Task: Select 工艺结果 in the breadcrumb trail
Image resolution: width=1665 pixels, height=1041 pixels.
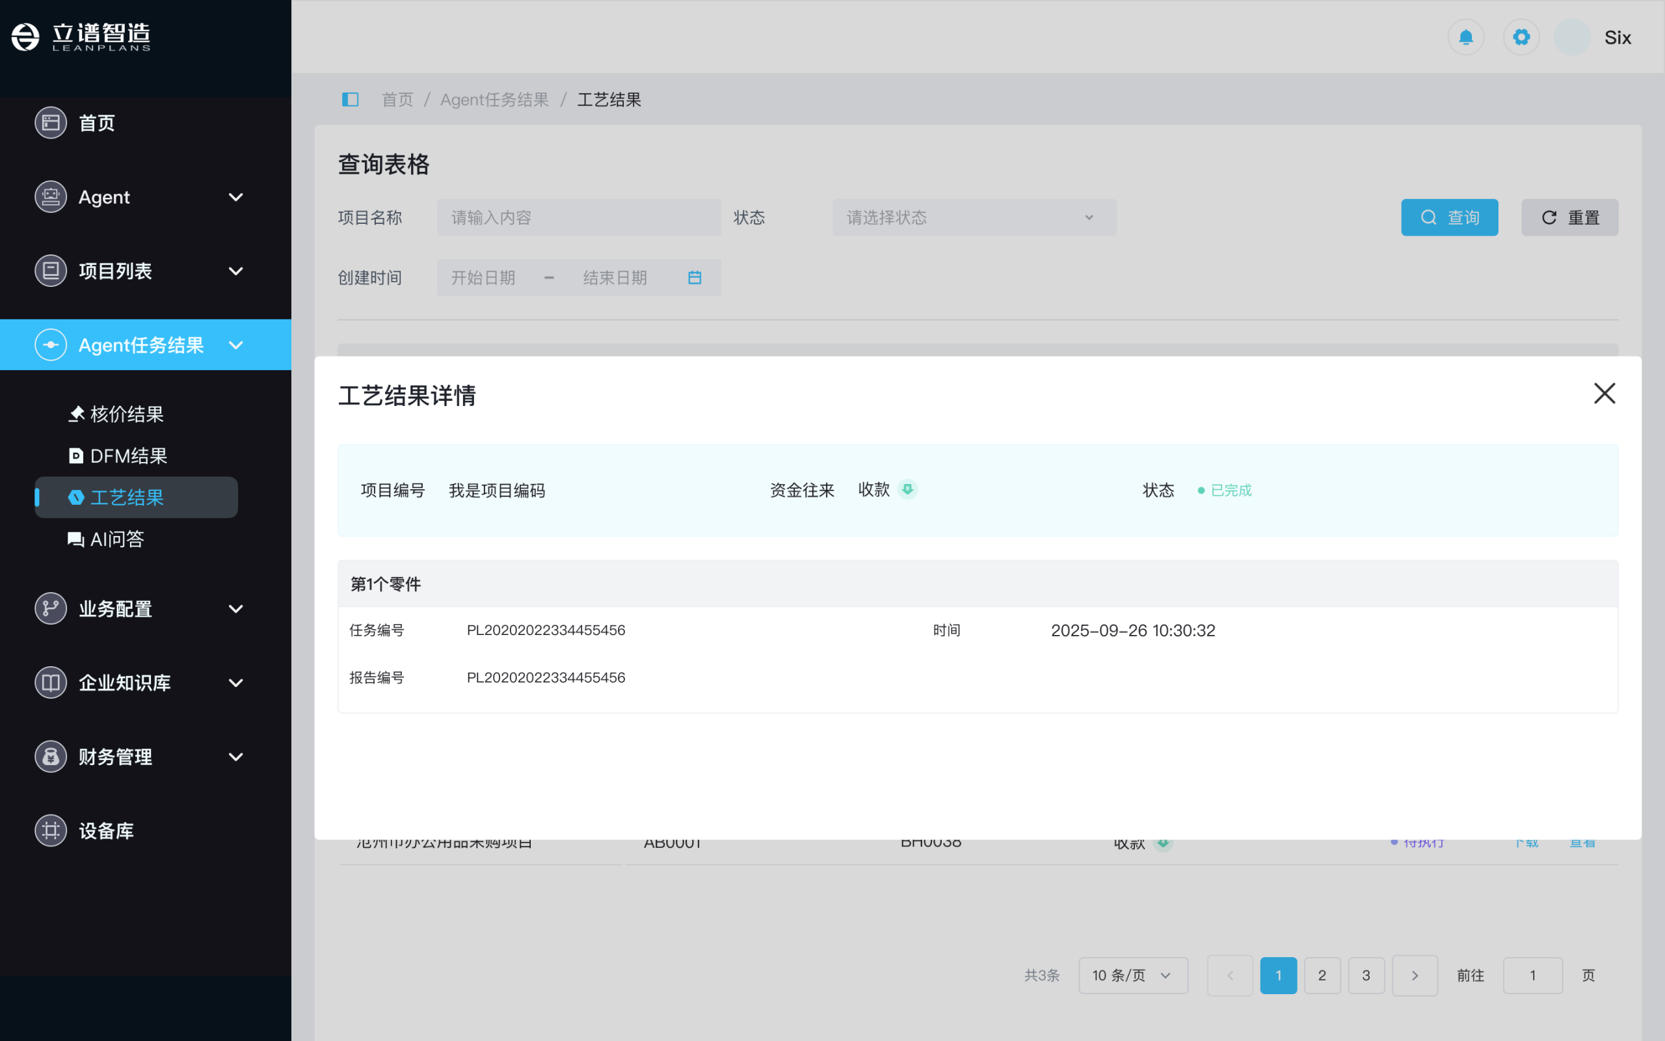Action: [608, 99]
